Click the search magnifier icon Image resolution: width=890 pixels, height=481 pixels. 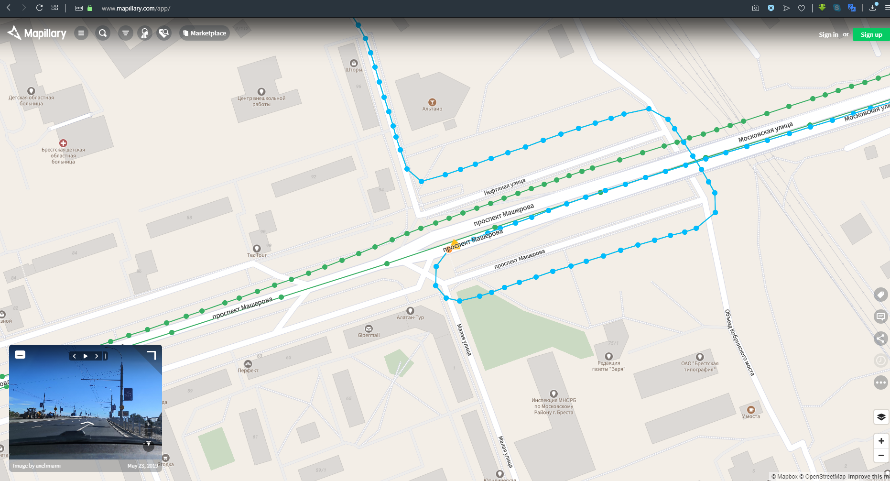[x=103, y=33]
